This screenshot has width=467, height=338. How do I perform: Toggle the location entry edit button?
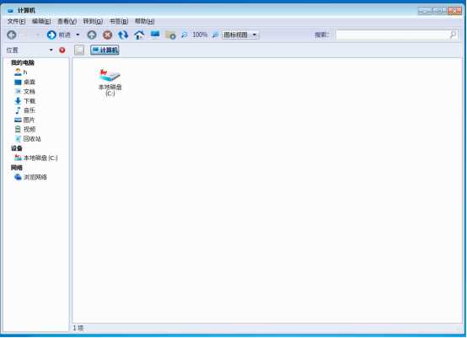[79, 50]
